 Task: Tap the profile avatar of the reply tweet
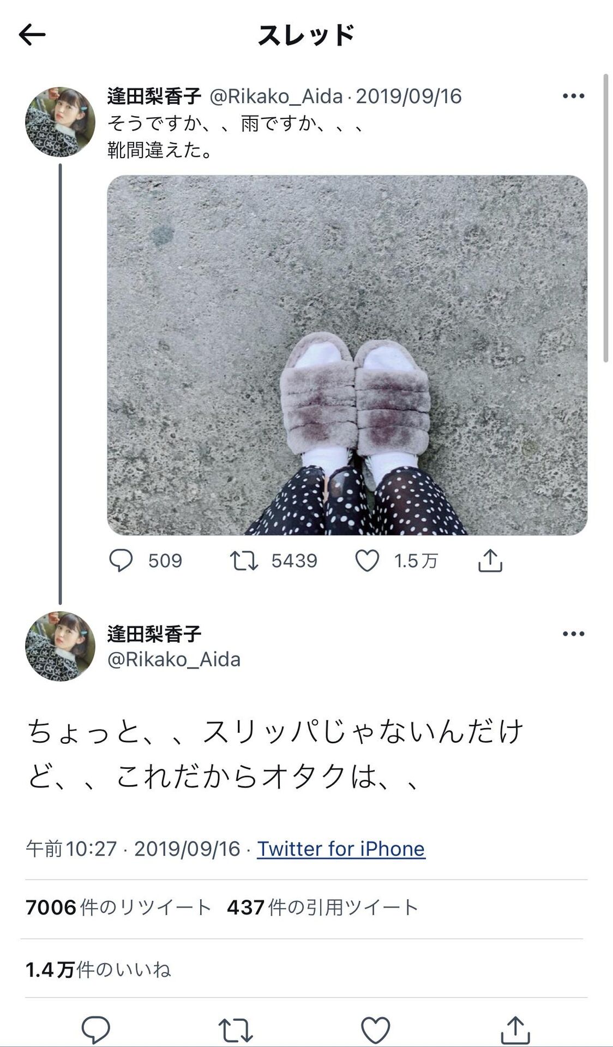(60, 646)
